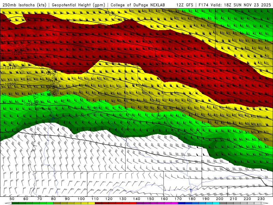Click the 170 value on the color scale
This screenshot has width=273, height=205.
tap(178, 199)
